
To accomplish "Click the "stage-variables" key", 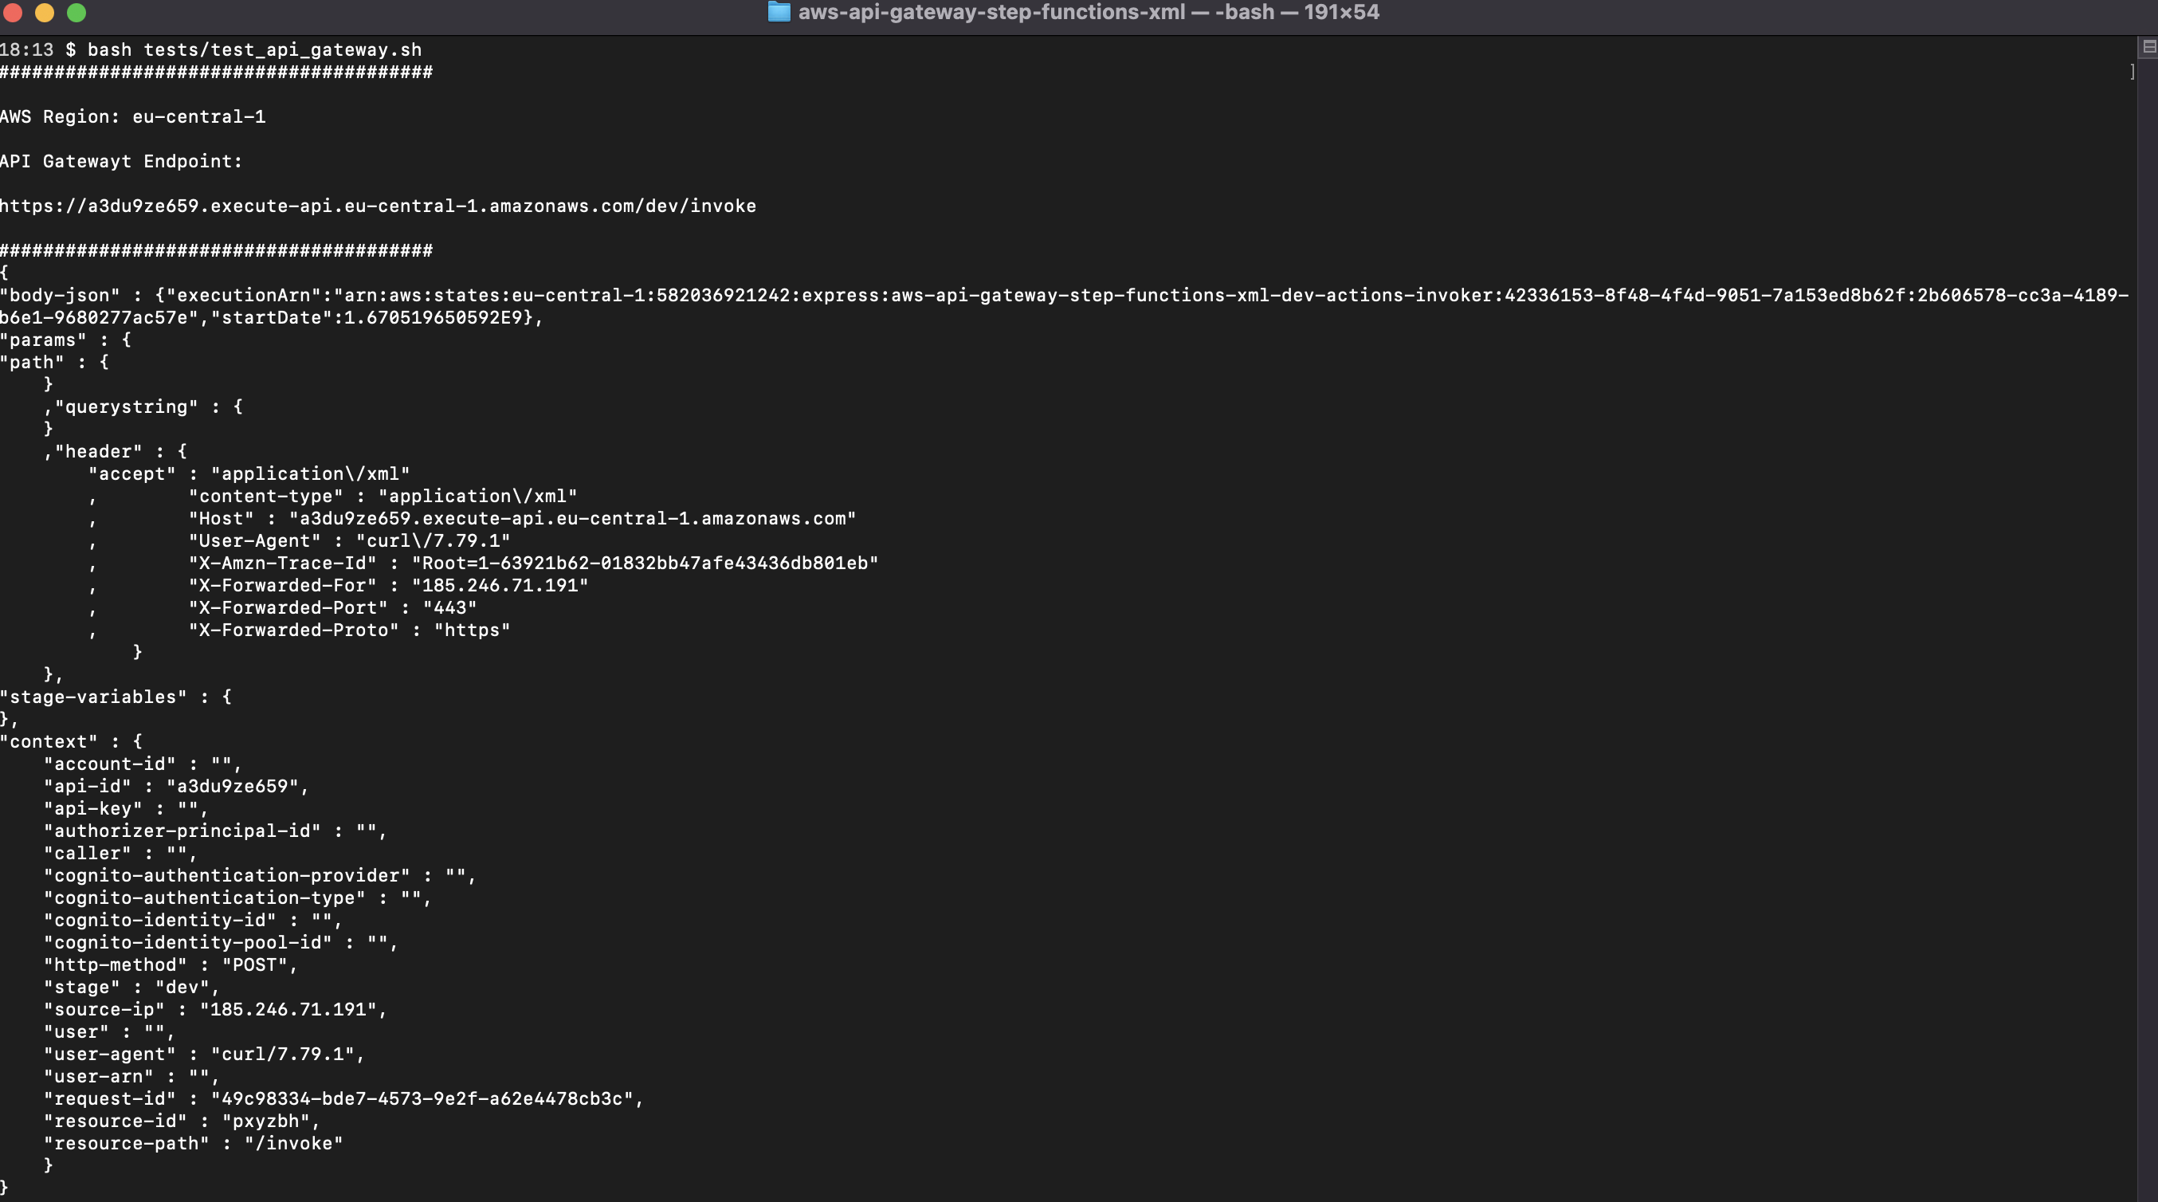I will point(93,697).
